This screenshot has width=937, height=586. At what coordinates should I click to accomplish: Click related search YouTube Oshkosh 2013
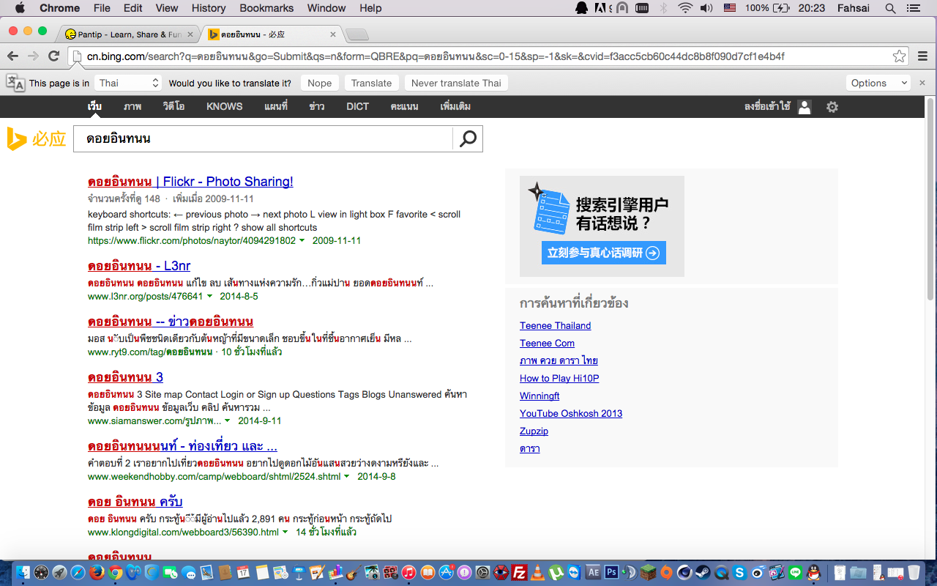571,414
